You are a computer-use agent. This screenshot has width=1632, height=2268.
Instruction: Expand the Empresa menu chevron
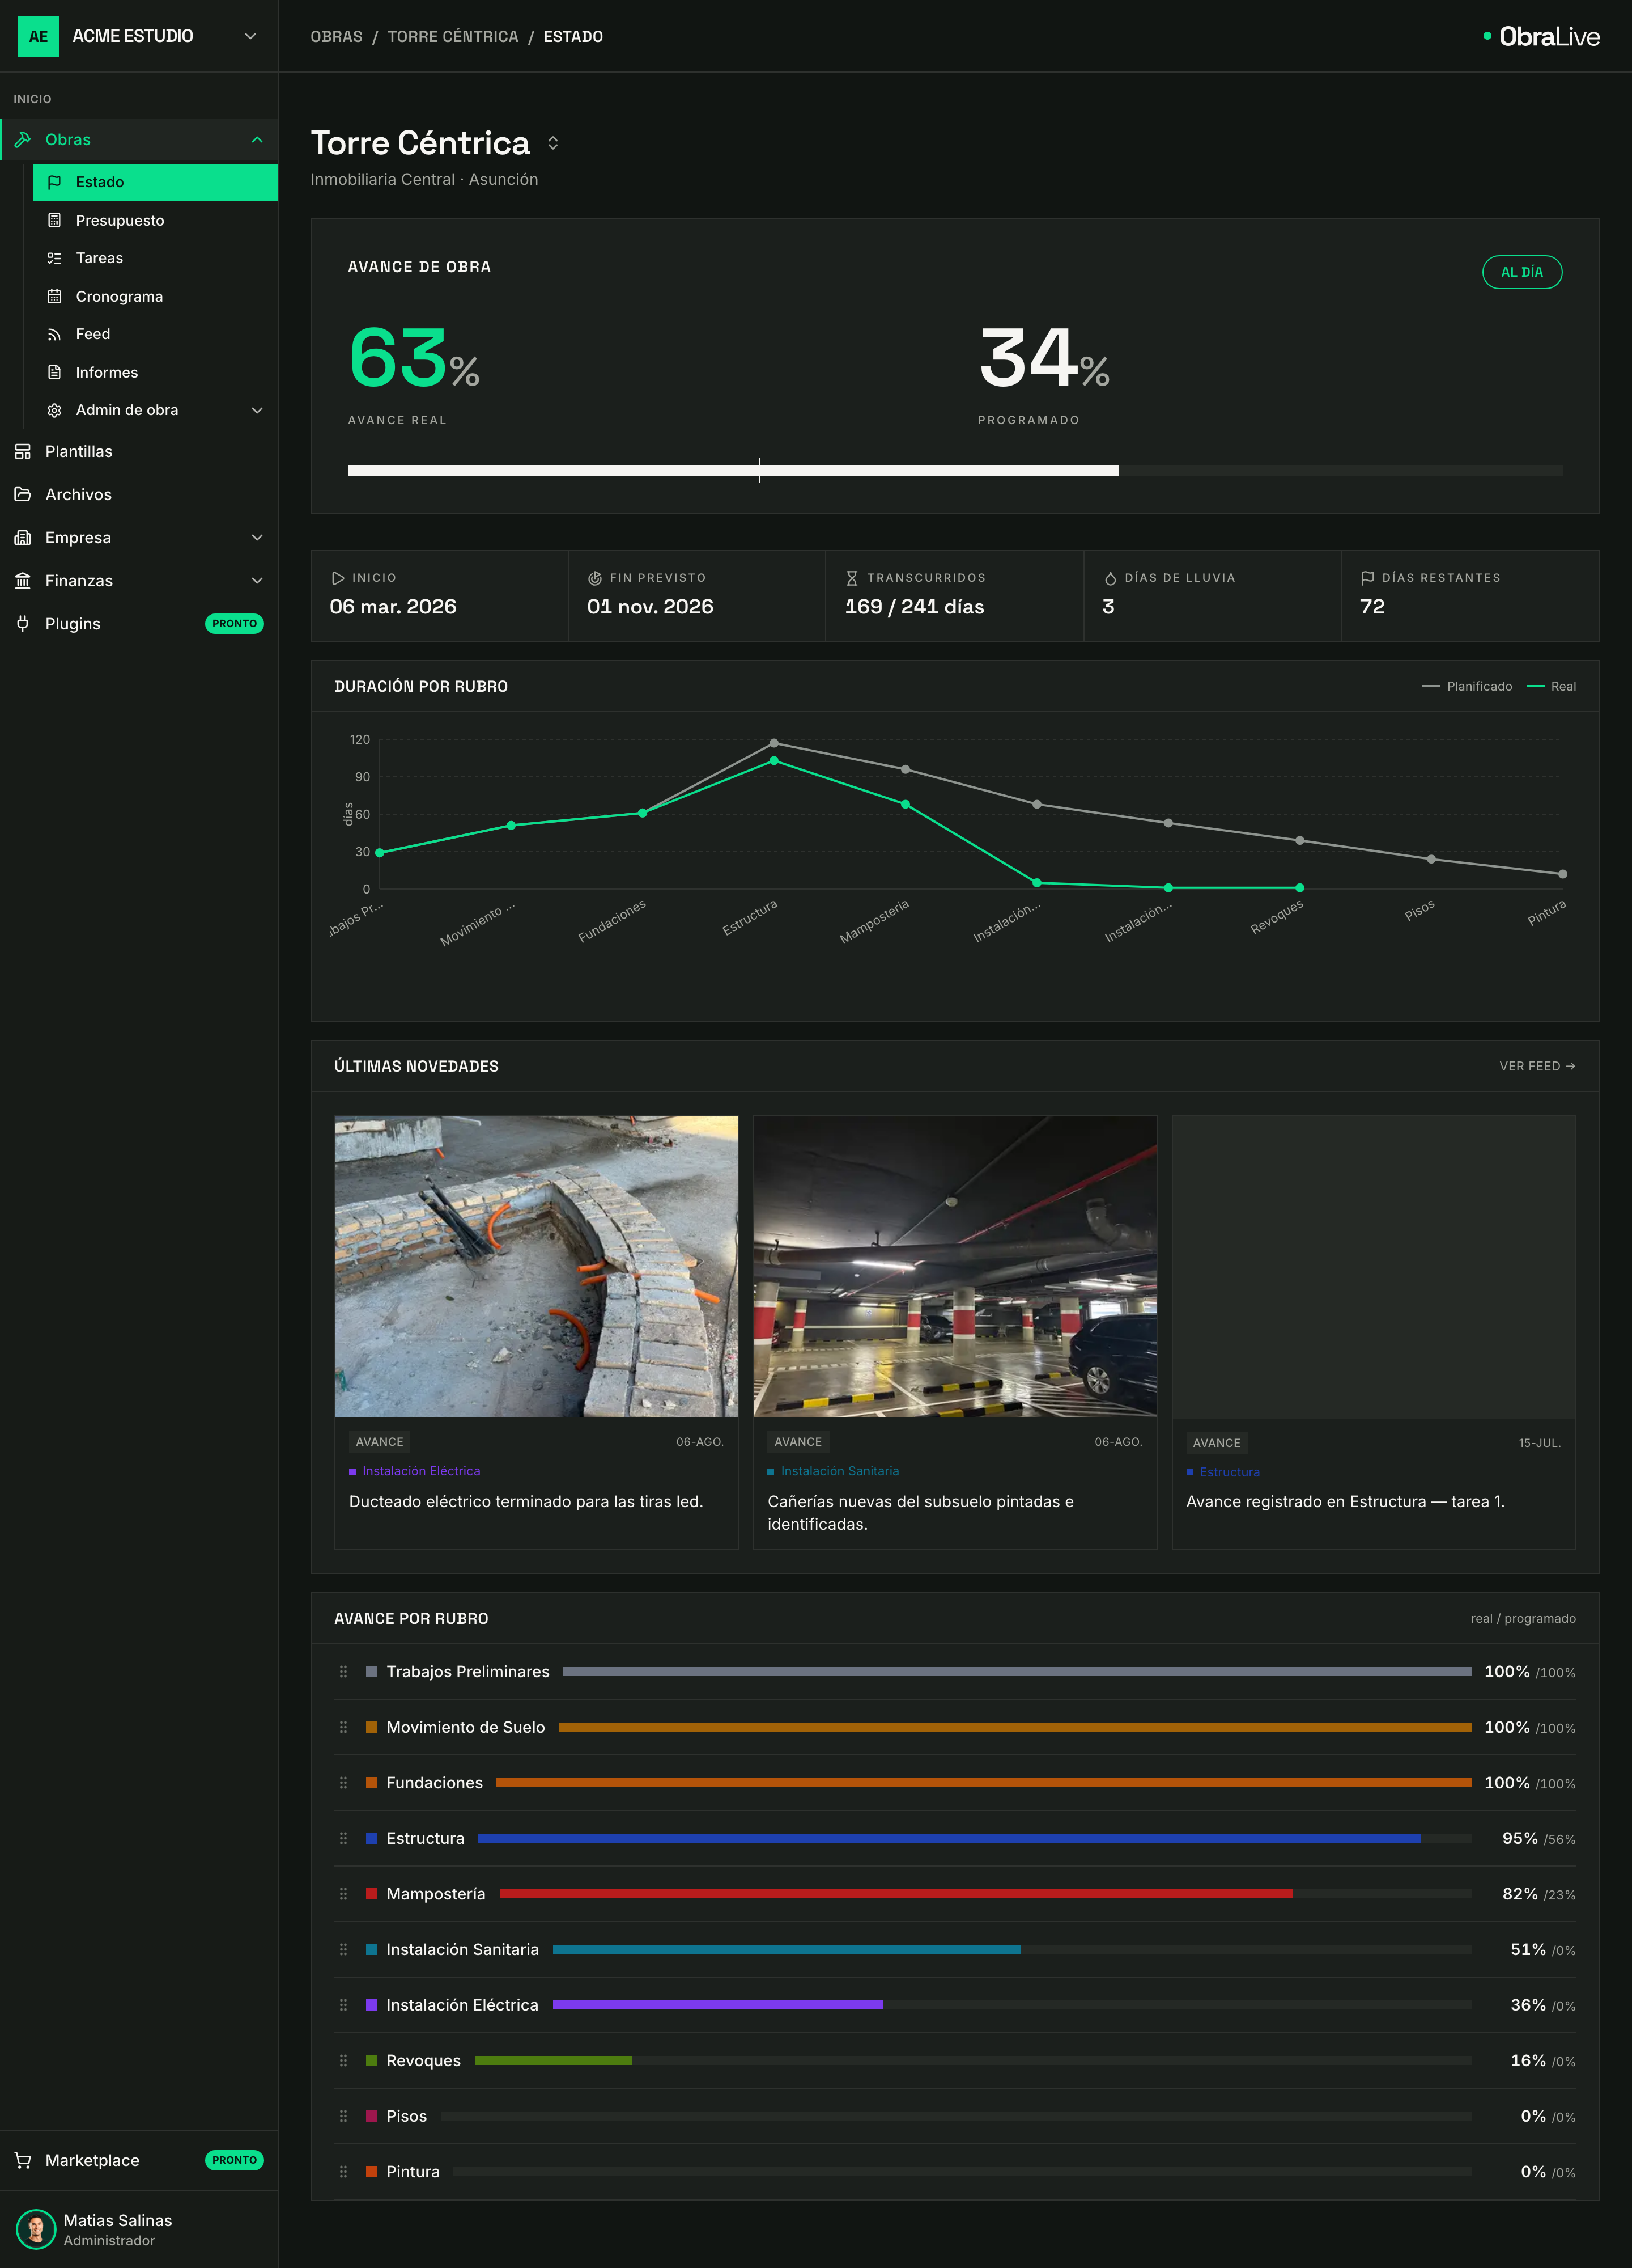coord(257,537)
